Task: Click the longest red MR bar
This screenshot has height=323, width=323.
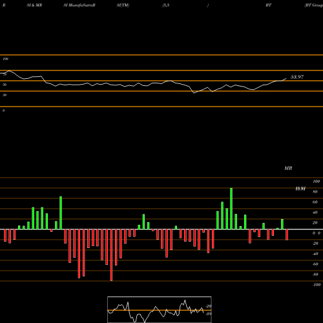Action: [111, 255]
